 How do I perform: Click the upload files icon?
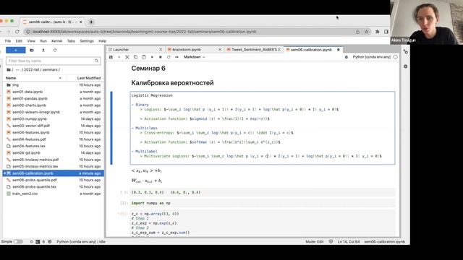click(x=43, y=51)
